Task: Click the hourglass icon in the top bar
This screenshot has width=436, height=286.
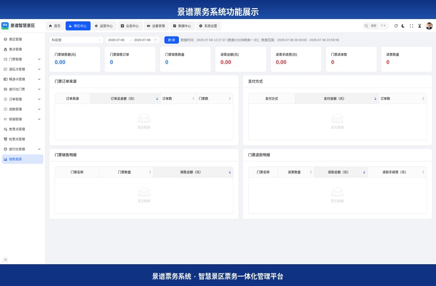Action: coord(419,26)
